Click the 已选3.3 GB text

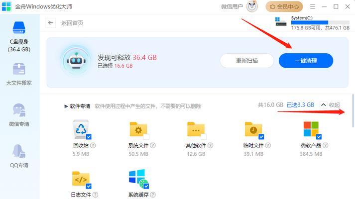point(300,105)
